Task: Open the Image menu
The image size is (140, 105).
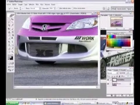Action: pos(20,4)
